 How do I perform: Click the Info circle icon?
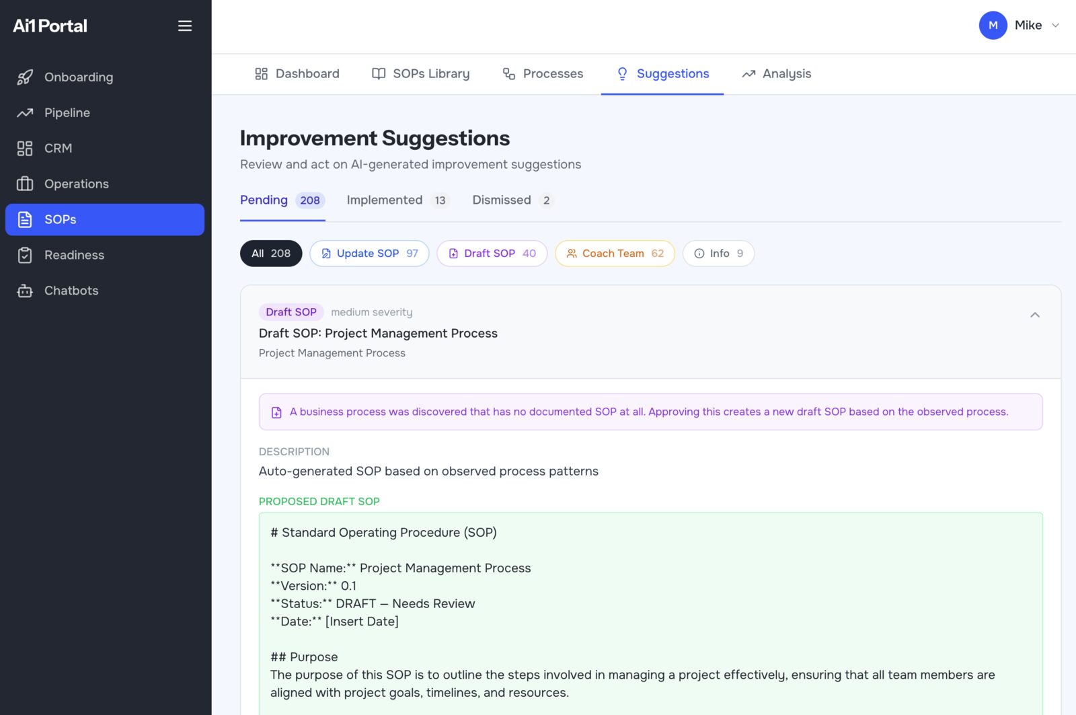pos(699,254)
